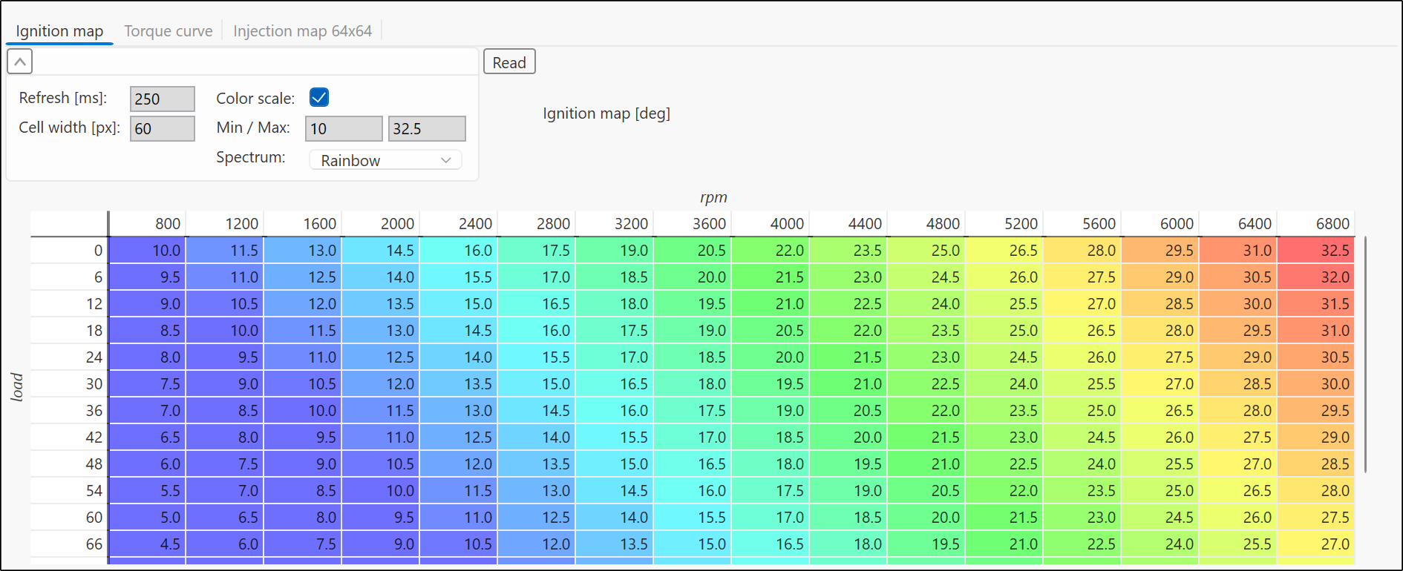Select cell 21.0 at load 12, 4000 rpm
Viewport: 1403px width, 571px height.
771,304
